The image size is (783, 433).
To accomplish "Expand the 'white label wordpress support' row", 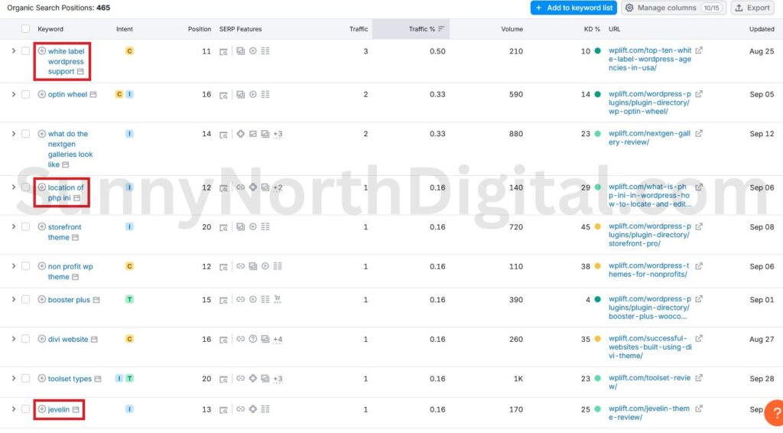I will (x=14, y=51).
